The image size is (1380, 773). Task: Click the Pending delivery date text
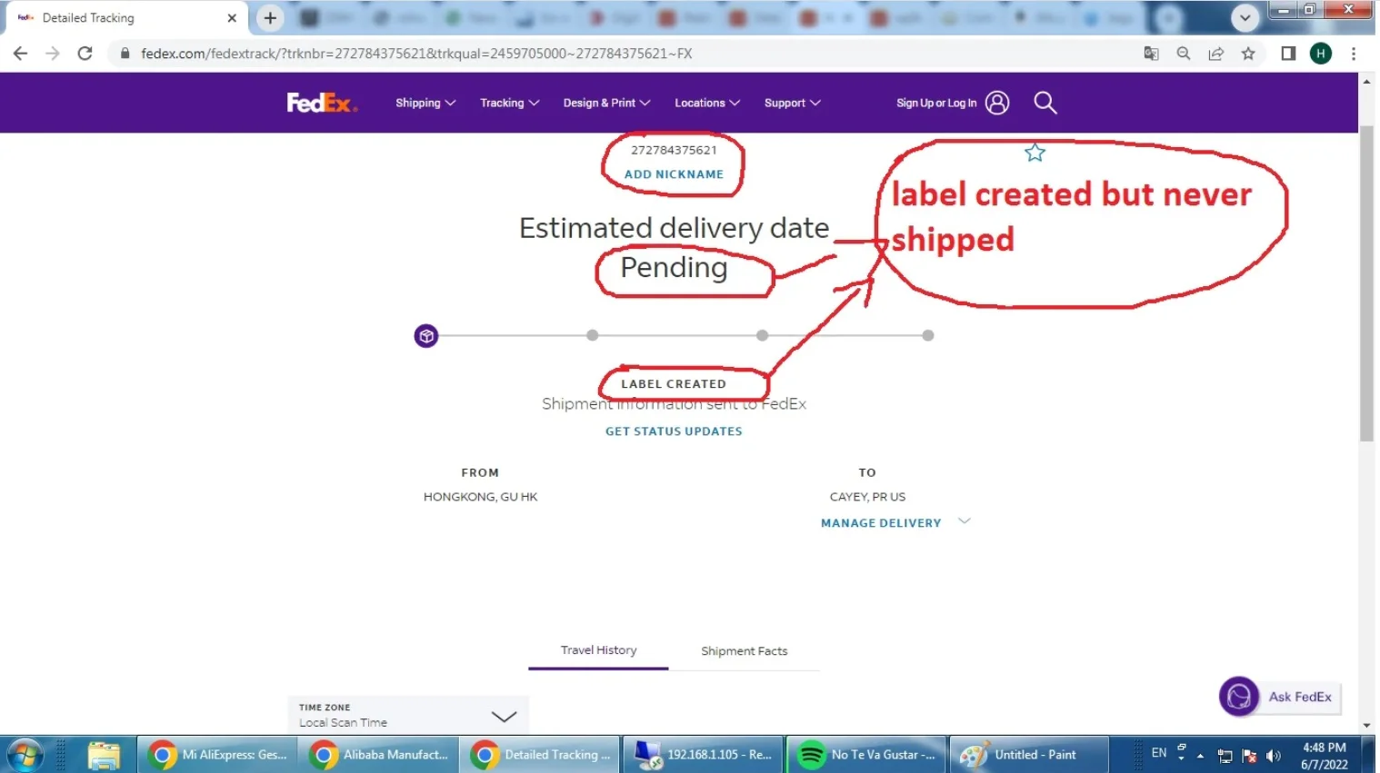click(674, 268)
